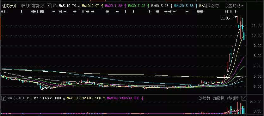The height and width of the screenshot is (116, 264).
Task: Click the 融资融券 label
Action: coord(211,6)
